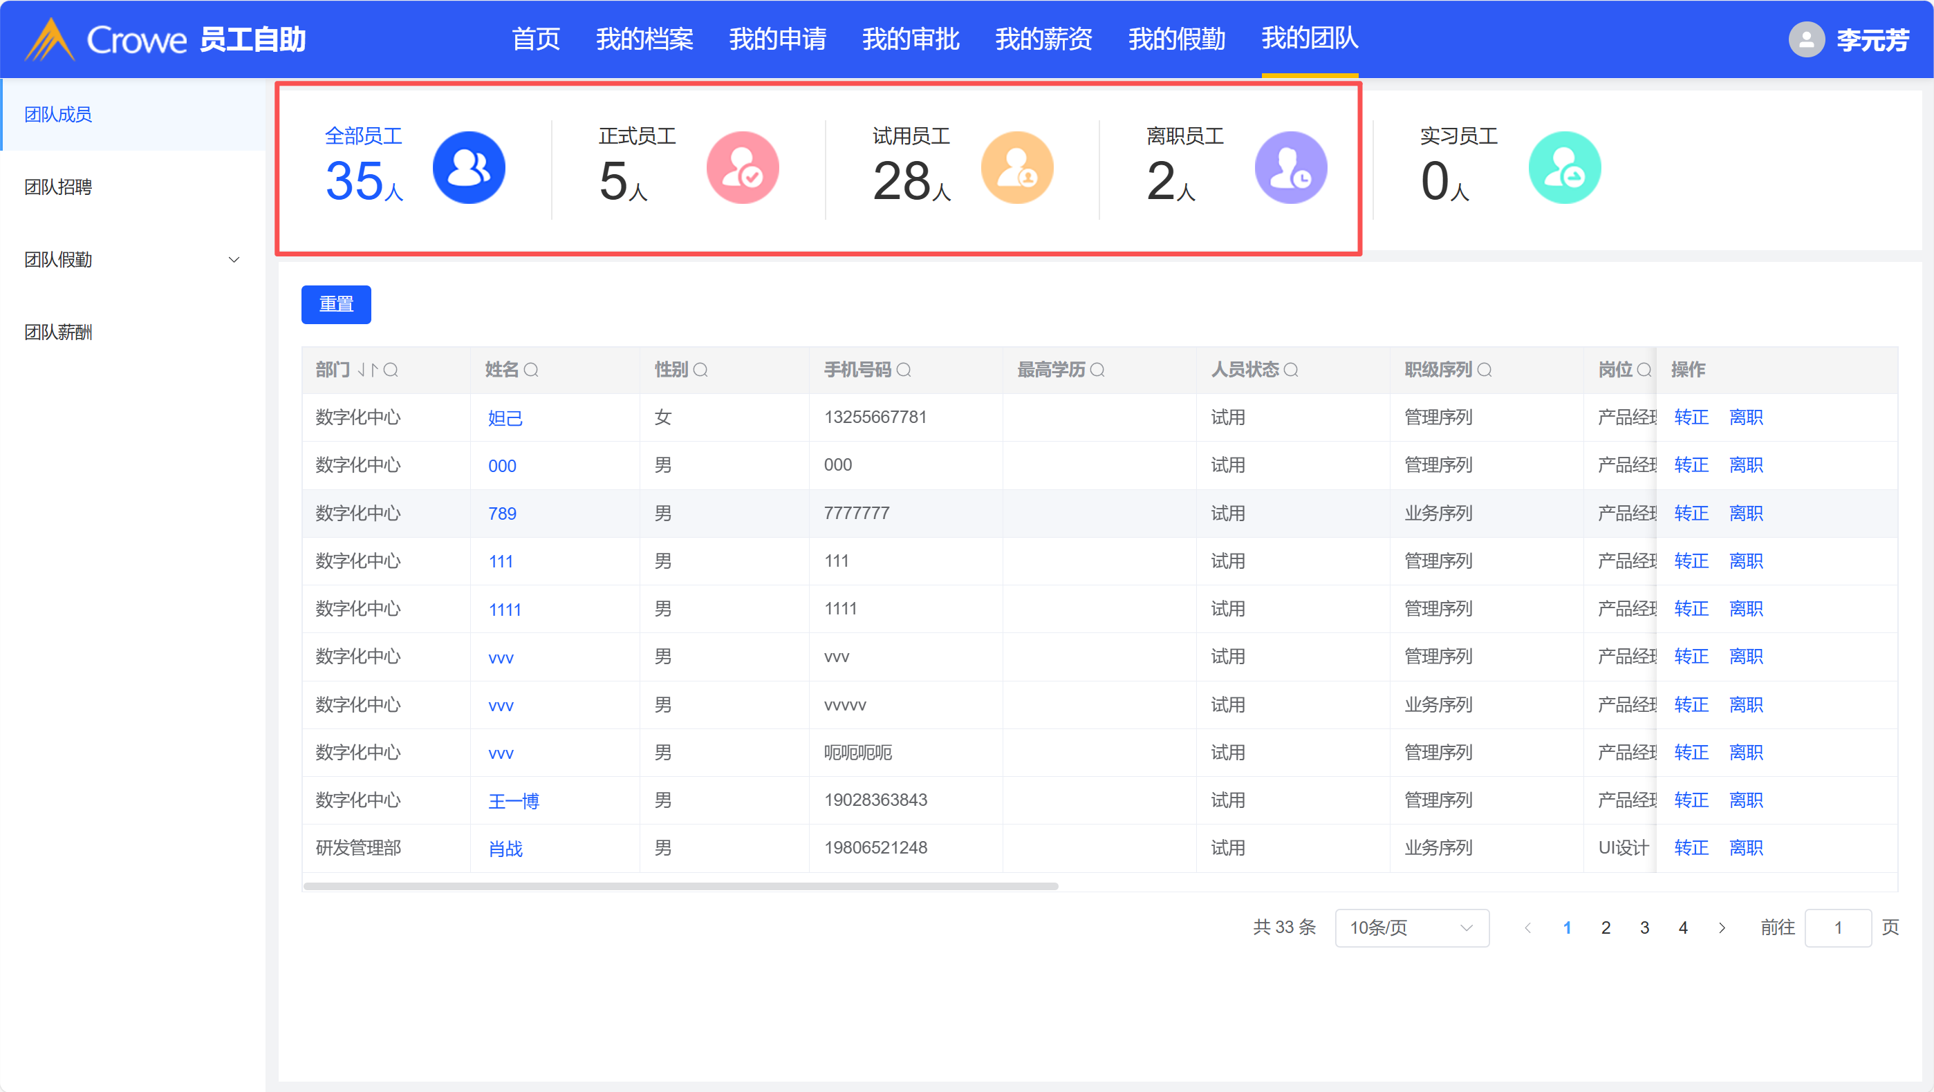This screenshot has width=1934, height=1092.
Task: Expand the 团队假勤 sidebar submenu
Action: [x=234, y=260]
